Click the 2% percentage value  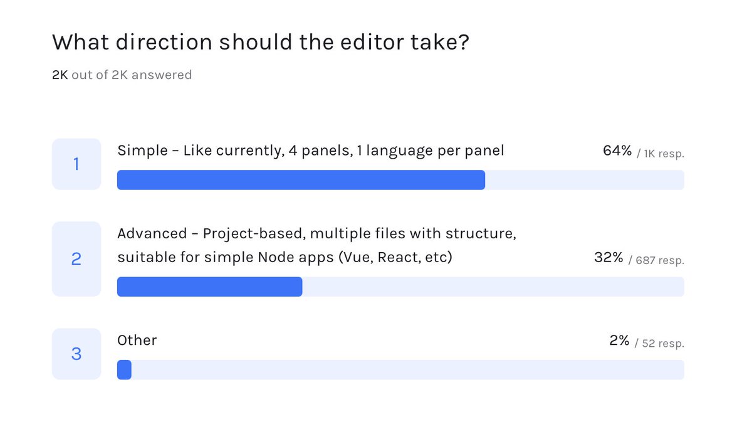pos(619,340)
